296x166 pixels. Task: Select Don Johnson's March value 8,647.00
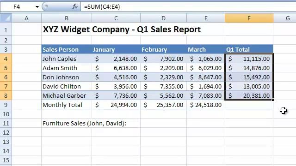pyautogui.click(x=206, y=77)
